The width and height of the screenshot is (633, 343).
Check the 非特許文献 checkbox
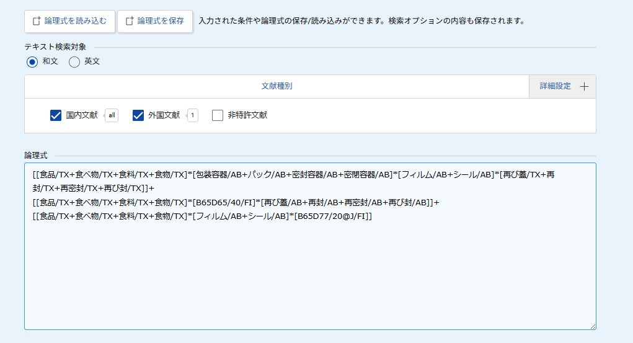coord(218,115)
